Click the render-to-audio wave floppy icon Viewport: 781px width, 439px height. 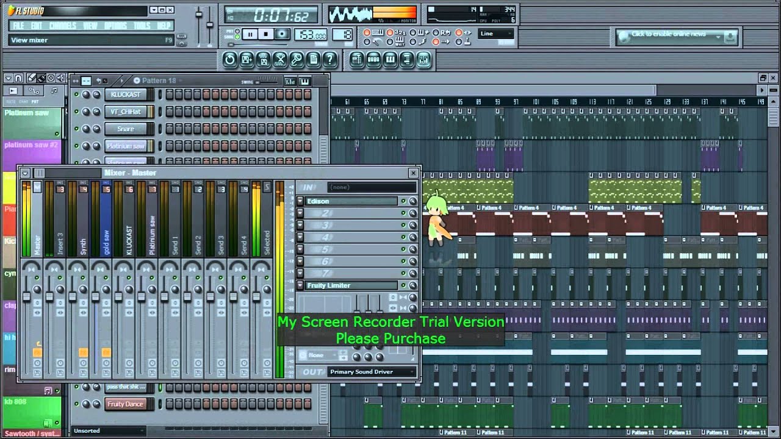[x=263, y=59]
